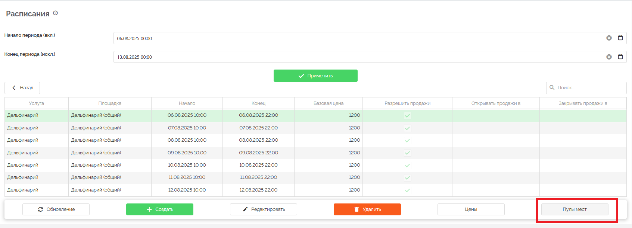Open calendar for Конец периода field

[x=620, y=57]
